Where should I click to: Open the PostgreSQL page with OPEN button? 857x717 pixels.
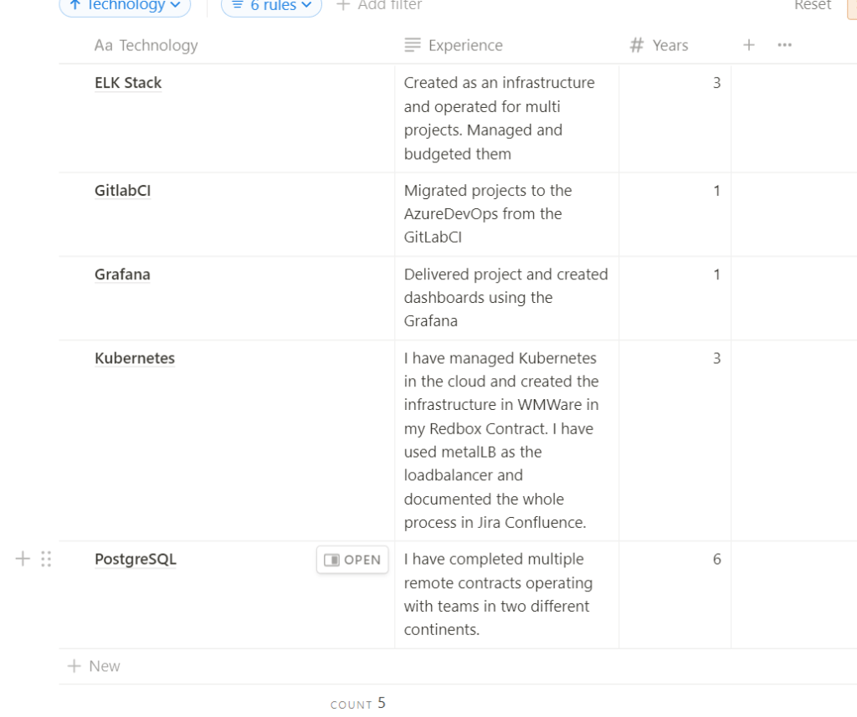[x=352, y=560]
